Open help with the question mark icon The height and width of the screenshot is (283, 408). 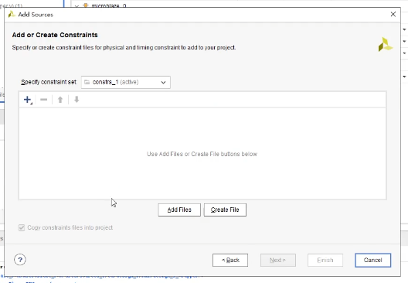[x=20, y=260]
